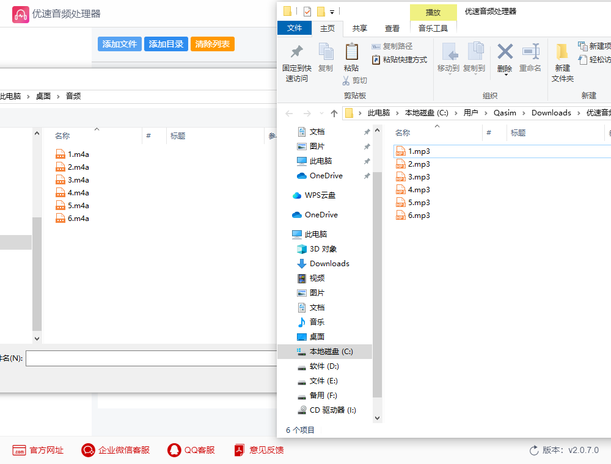
Task: Select 桌面 in navigation pane
Action: (x=311, y=337)
